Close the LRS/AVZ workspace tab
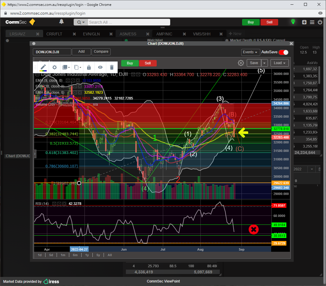The height and width of the screenshot is (286, 326). pos(38,34)
